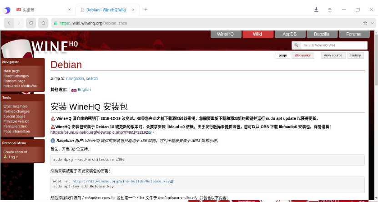This screenshot has width=378, height=202.
Task: Click the user icon beside Log in
Action: pos(5,157)
